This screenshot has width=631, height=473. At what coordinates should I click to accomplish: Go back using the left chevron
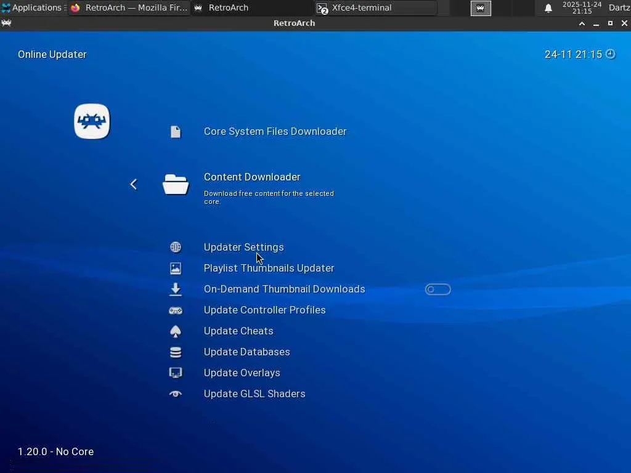pyautogui.click(x=134, y=184)
